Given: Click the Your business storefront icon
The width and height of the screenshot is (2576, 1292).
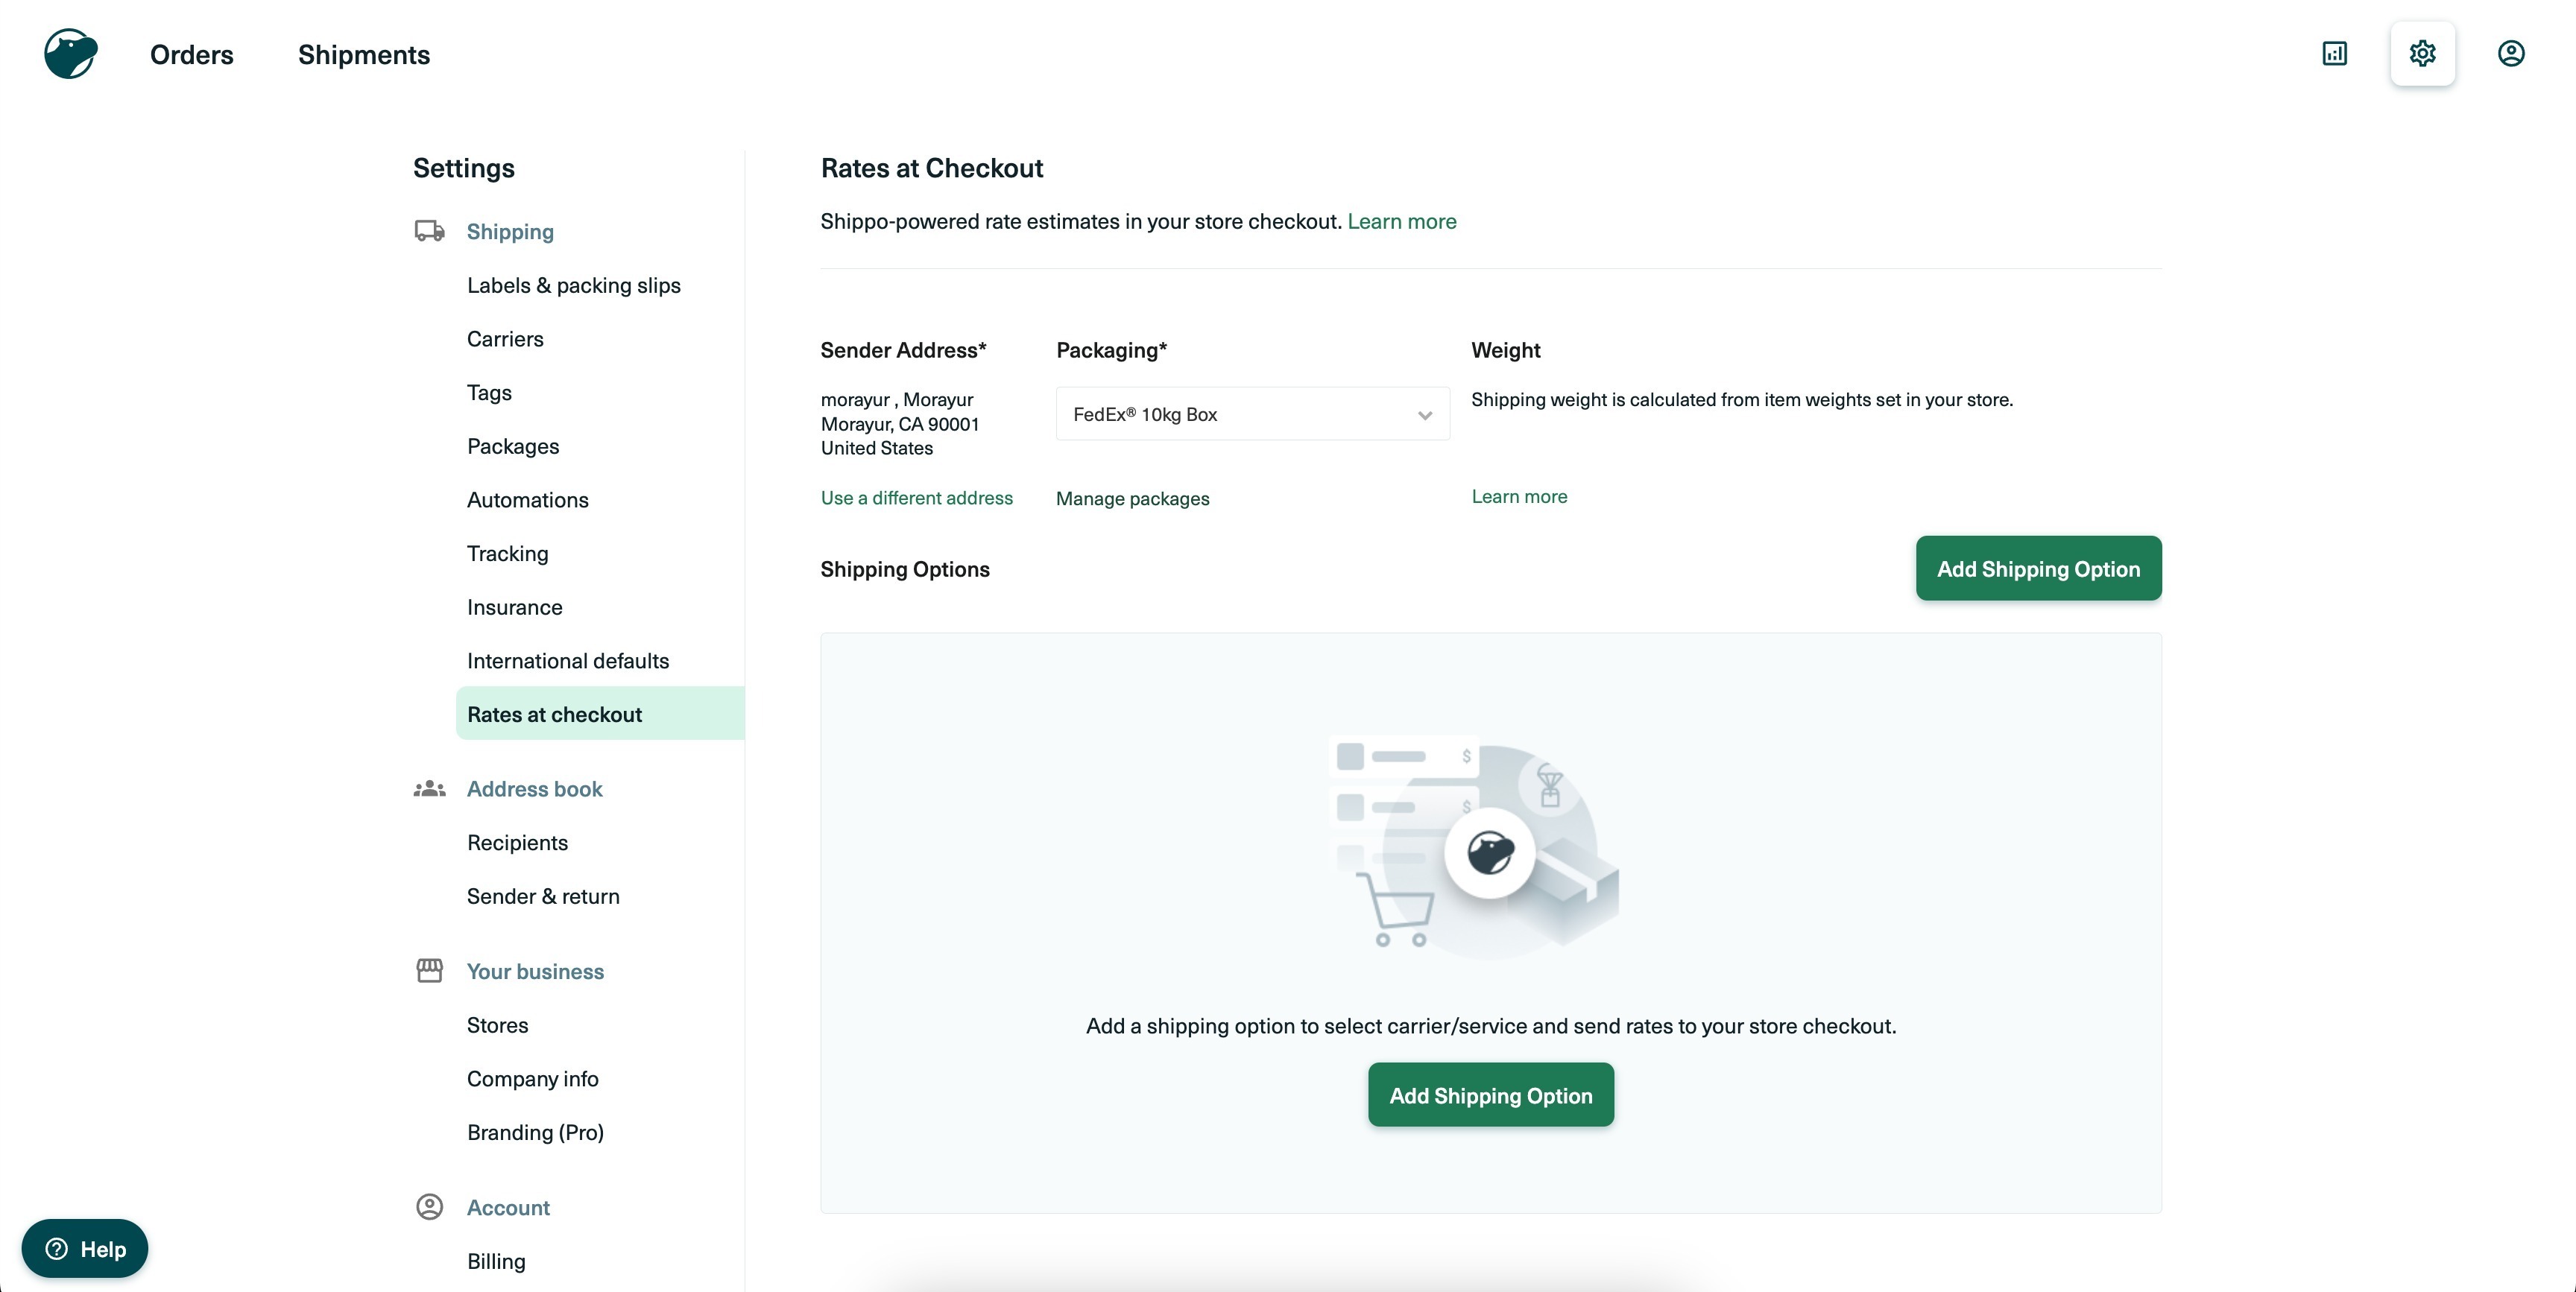Looking at the screenshot, I should [429, 971].
